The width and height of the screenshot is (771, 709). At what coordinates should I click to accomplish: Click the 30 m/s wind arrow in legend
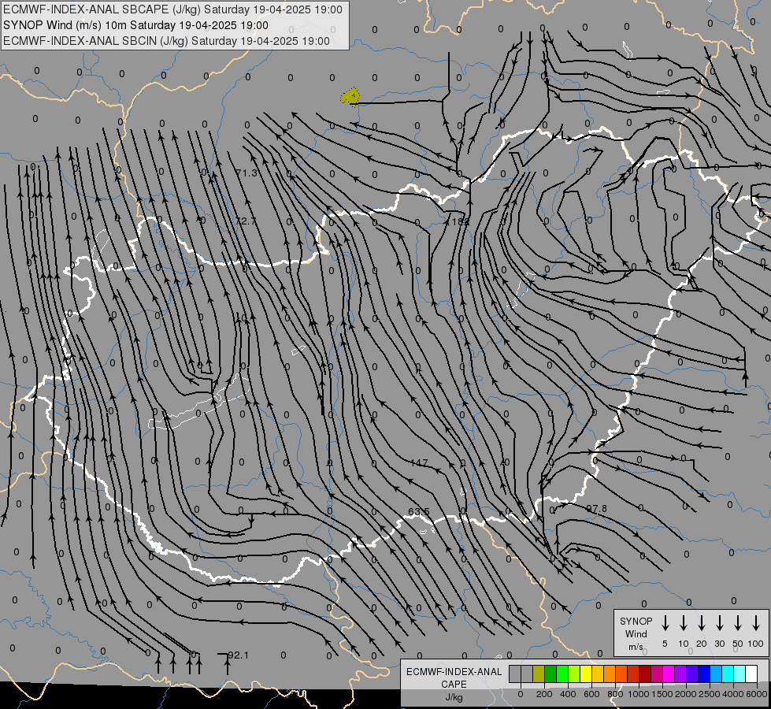719,622
